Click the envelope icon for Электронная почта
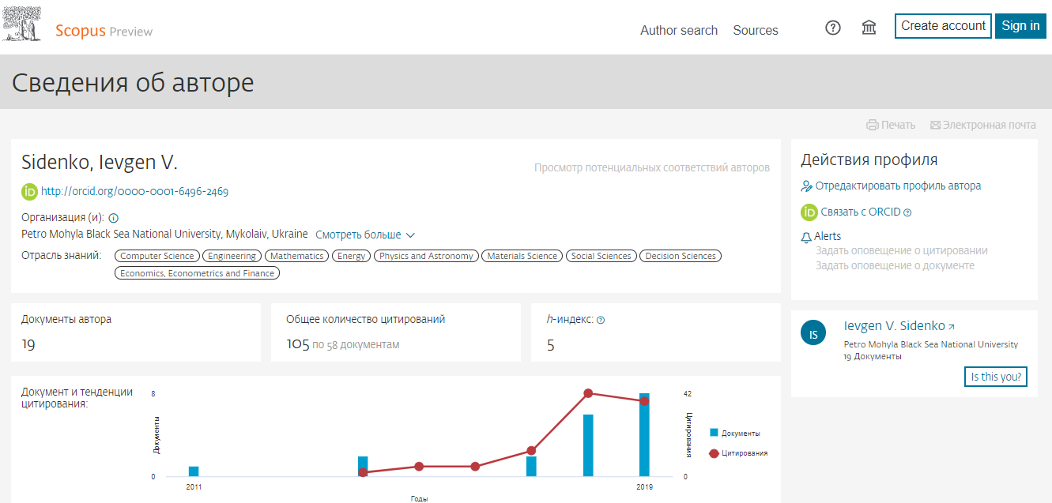The image size is (1052, 503). [935, 125]
